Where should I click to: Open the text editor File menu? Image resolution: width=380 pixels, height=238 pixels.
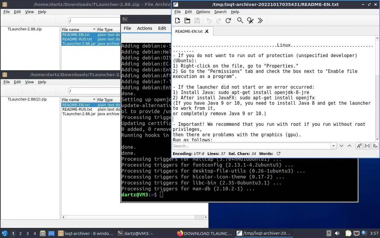tap(178, 12)
